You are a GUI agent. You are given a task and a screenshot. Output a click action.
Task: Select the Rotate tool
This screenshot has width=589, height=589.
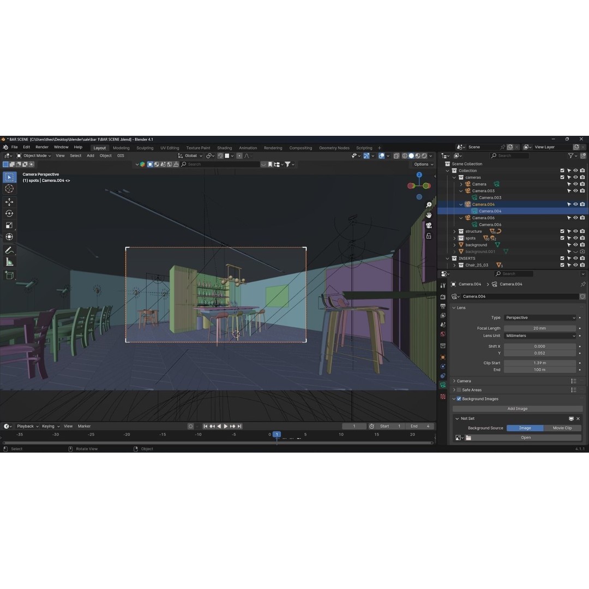[9, 213]
